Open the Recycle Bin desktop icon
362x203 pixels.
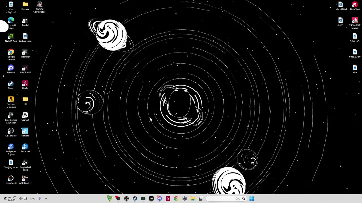click(x=11, y=7)
